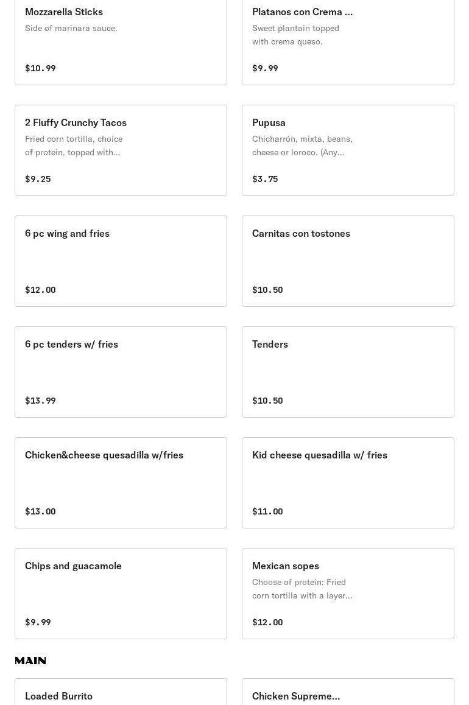Image resolution: width=469 pixels, height=705 pixels.
Task: Click the Fluffy Crunchy Tacos description text
Action: [x=74, y=146]
